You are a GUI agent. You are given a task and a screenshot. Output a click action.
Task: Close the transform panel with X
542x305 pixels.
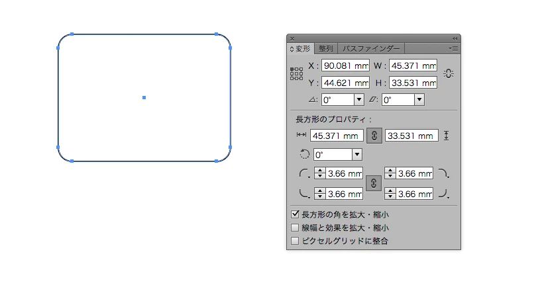pos(292,38)
